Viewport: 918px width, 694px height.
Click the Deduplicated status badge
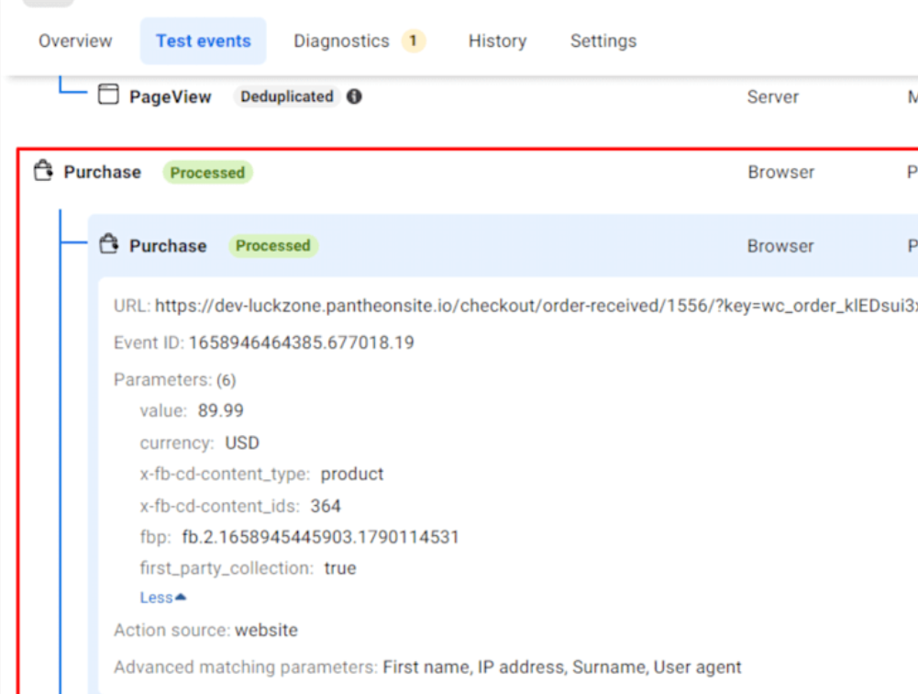286,96
